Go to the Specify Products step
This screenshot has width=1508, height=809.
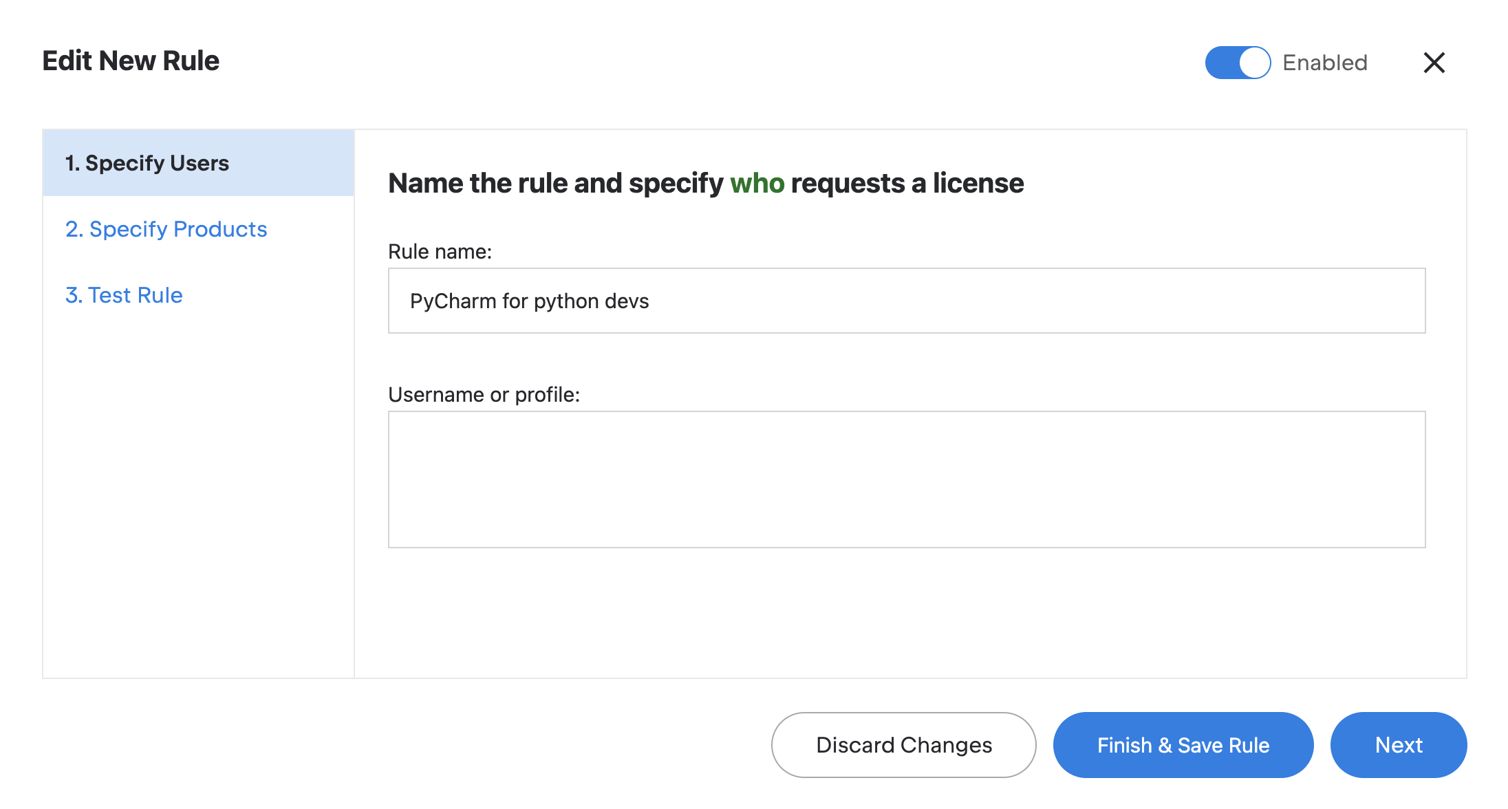166,229
